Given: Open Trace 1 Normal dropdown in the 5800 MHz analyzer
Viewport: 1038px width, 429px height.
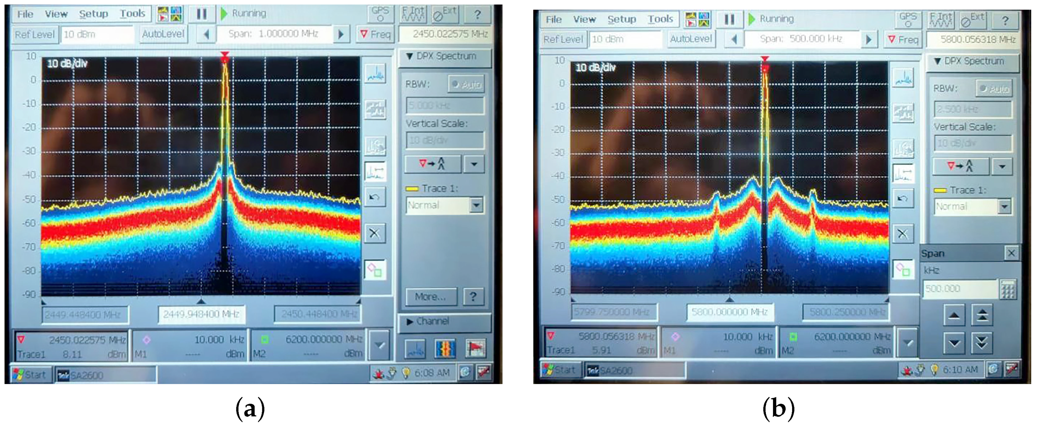Looking at the screenshot, I should click(x=1004, y=207).
